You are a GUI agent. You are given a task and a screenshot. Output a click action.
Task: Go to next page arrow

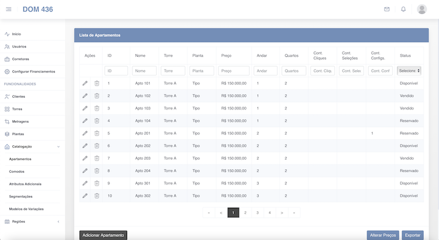click(x=282, y=212)
